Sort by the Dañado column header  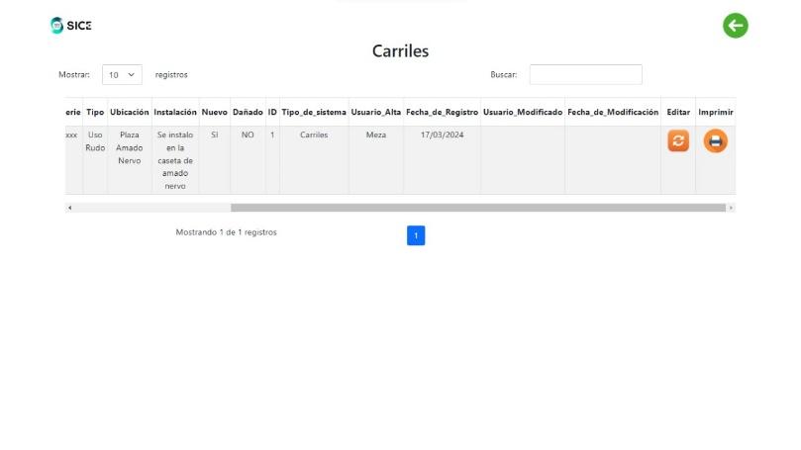[248, 112]
